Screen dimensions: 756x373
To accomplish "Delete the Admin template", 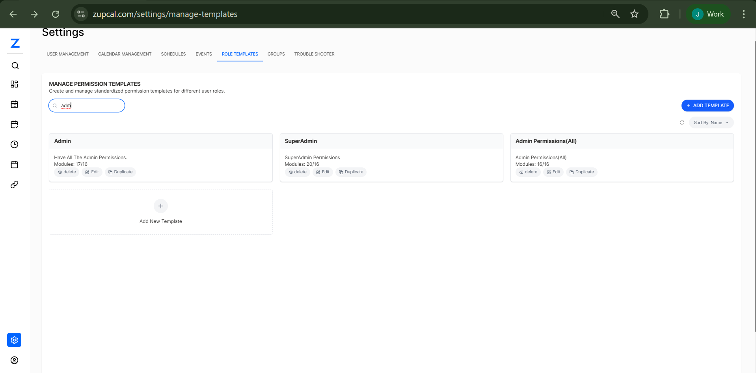I will (x=67, y=172).
